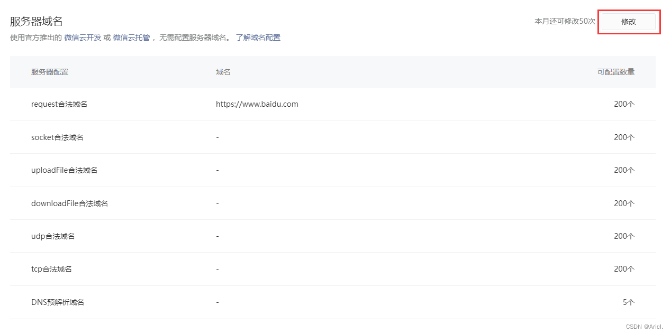Select the downloadFile合法域名 row label
Image resolution: width=671 pixels, height=334 pixels.
pos(69,203)
